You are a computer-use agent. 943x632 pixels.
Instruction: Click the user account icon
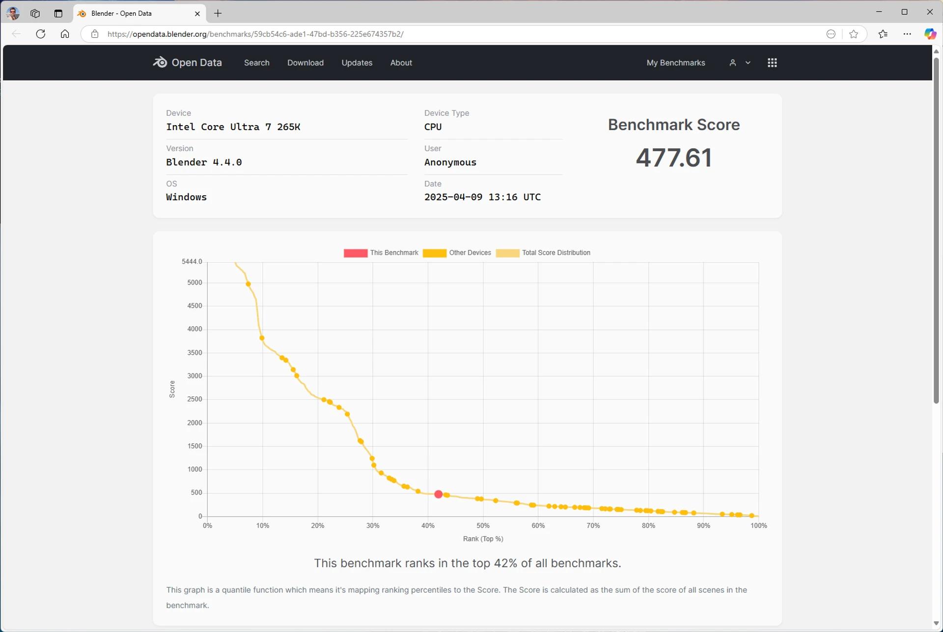point(732,63)
